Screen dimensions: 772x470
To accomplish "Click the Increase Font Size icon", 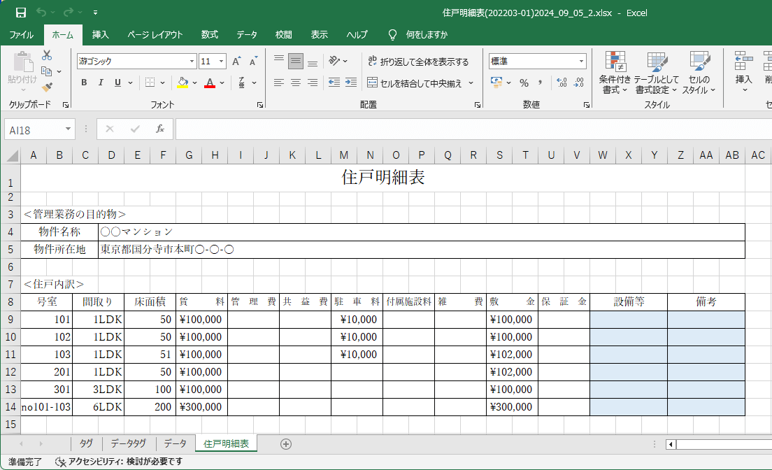I will point(237,62).
